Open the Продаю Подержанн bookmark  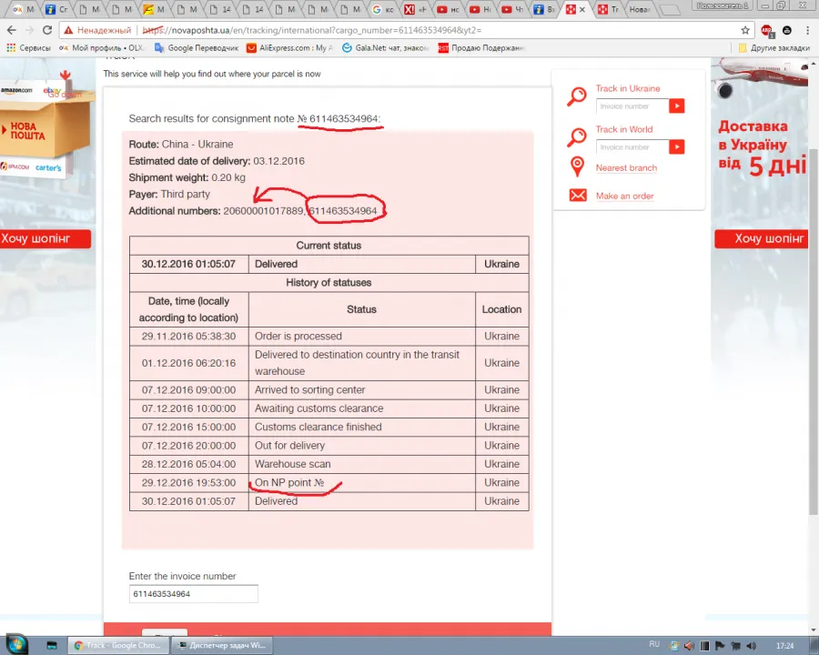pyautogui.click(x=481, y=47)
